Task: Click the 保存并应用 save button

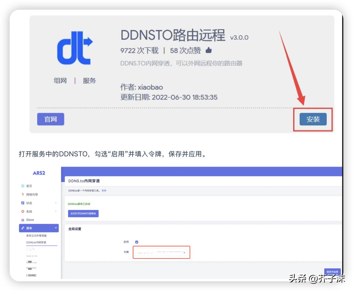Action: (x=333, y=272)
